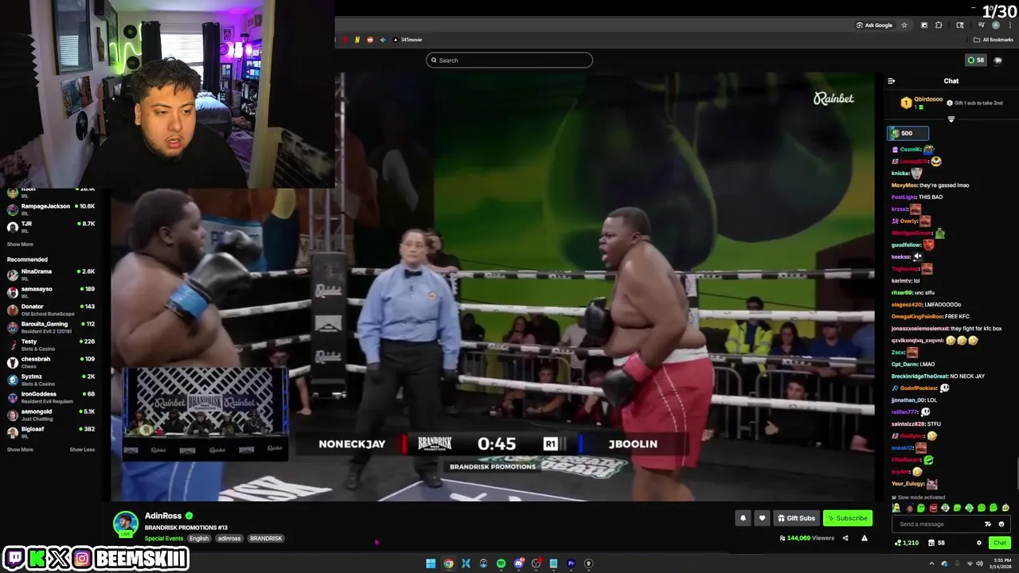This screenshot has width=1019, height=573.
Task: Click Show Less under recommended channels
Action: coord(82,450)
